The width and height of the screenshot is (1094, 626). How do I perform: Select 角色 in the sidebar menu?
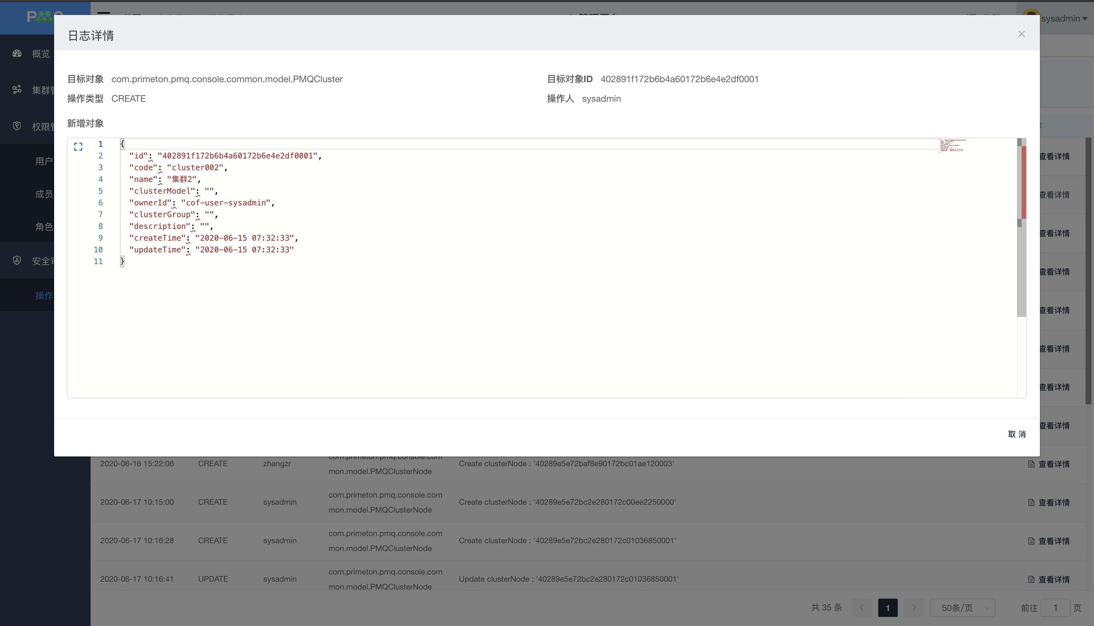[44, 227]
